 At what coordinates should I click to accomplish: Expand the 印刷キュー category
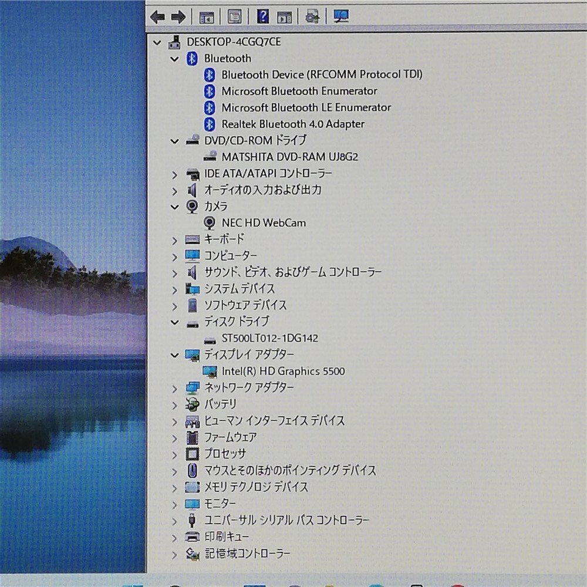point(174,538)
